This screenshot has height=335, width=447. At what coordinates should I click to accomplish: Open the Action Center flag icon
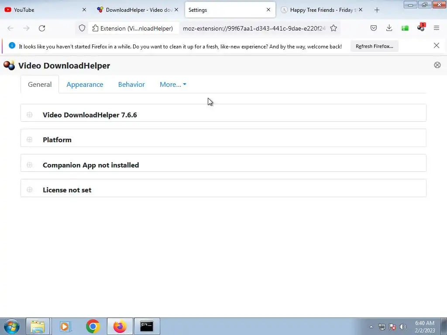point(392,327)
